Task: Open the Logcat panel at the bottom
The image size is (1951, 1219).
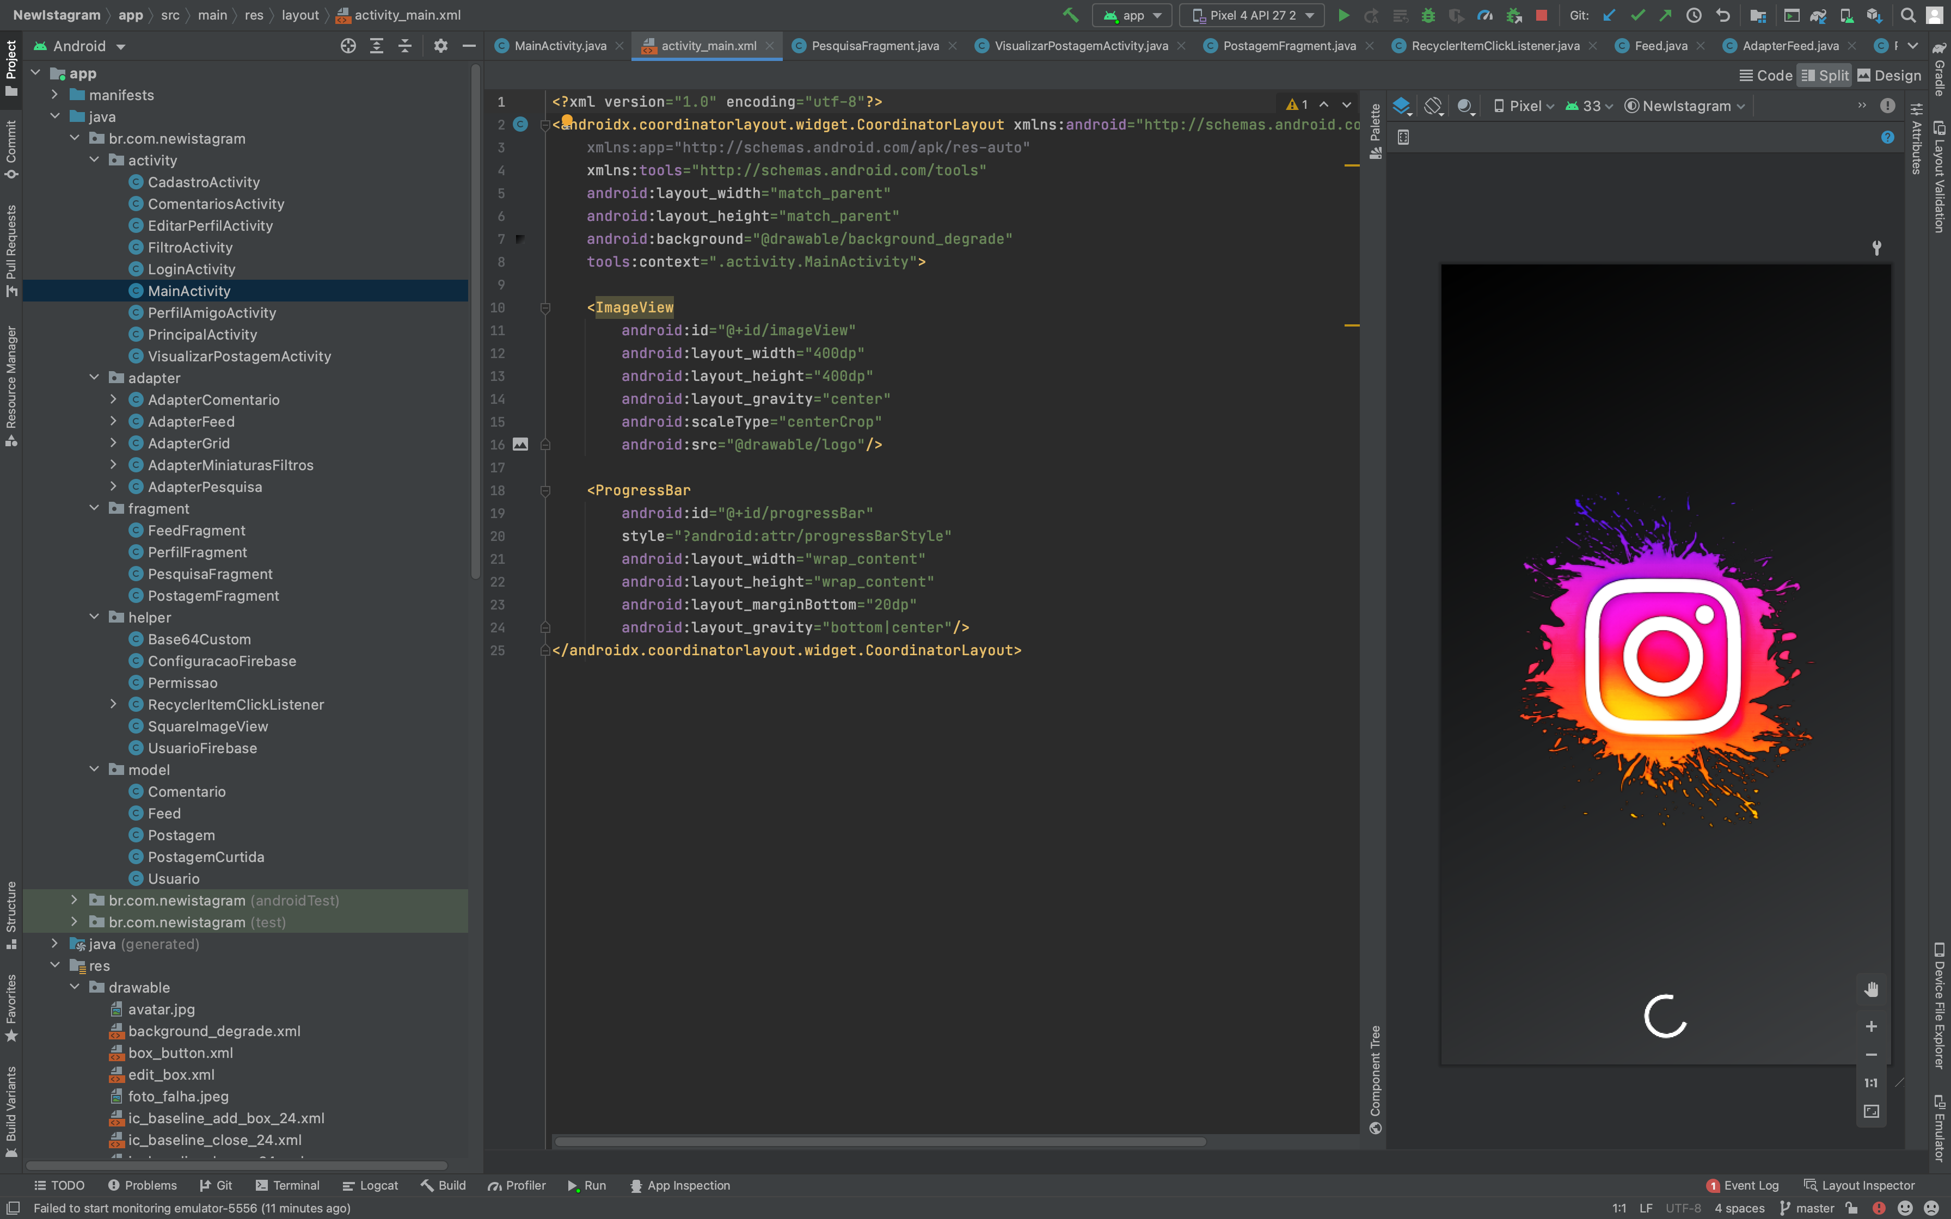Action: (x=370, y=1185)
